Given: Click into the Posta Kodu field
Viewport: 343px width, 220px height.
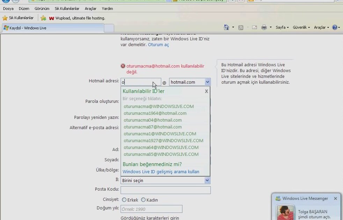Looking at the screenshot, I should coord(166,190).
